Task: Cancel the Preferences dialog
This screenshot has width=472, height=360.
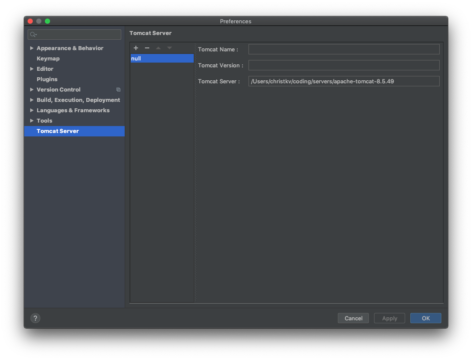Action: coord(353,318)
